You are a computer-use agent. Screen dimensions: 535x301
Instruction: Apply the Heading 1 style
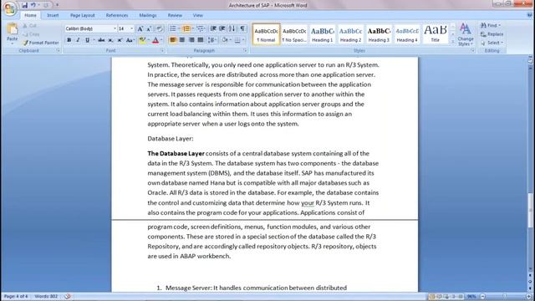[x=322, y=34]
